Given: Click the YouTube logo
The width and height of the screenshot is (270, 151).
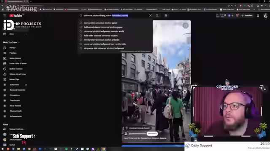Looking at the screenshot, I should (x=16, y=16).
